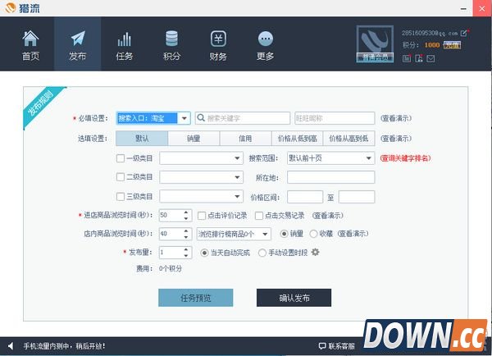Screen dimensions: 492x356
Task: Select the 价格从低到高 sort tab
Action: 297,139
